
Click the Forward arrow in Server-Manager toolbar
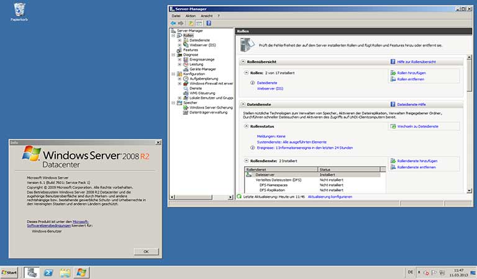pyautogui.click(x=181, y=23)
